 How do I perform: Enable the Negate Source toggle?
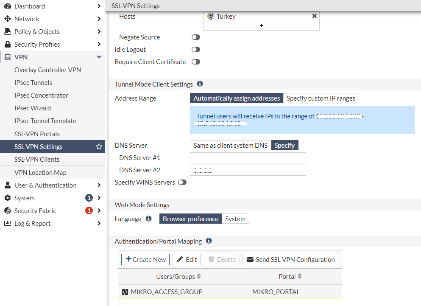pos(195,37)
